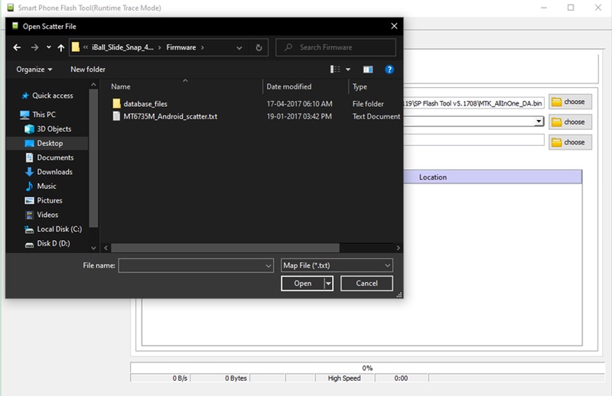Refresh the Firmware folder view

pos(259,47)
